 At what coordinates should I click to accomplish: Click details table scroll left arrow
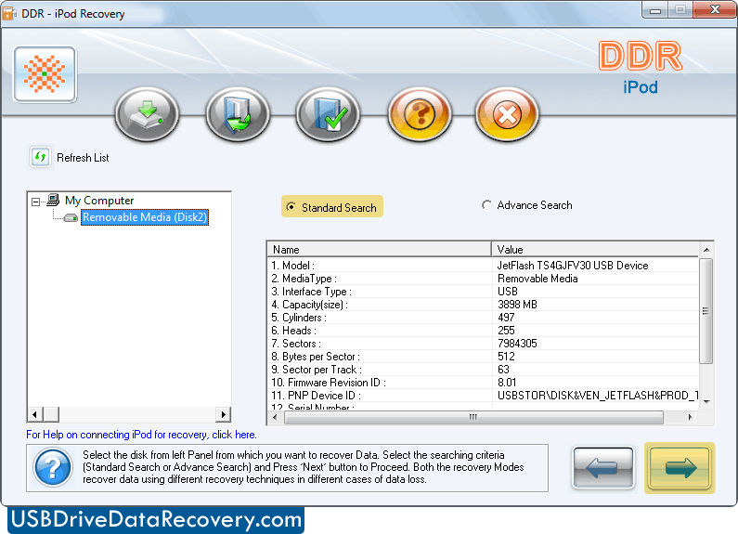click(x=275, y=417)
